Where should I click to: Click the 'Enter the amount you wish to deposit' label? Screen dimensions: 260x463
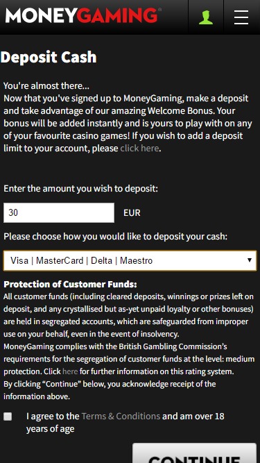(x=80, y=188)
